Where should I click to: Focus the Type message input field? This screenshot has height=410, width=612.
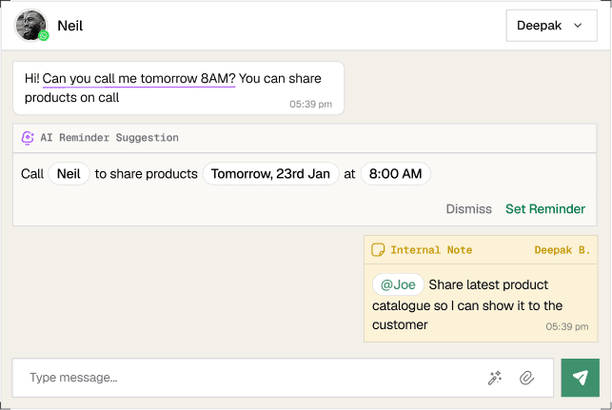click(247, 378)
